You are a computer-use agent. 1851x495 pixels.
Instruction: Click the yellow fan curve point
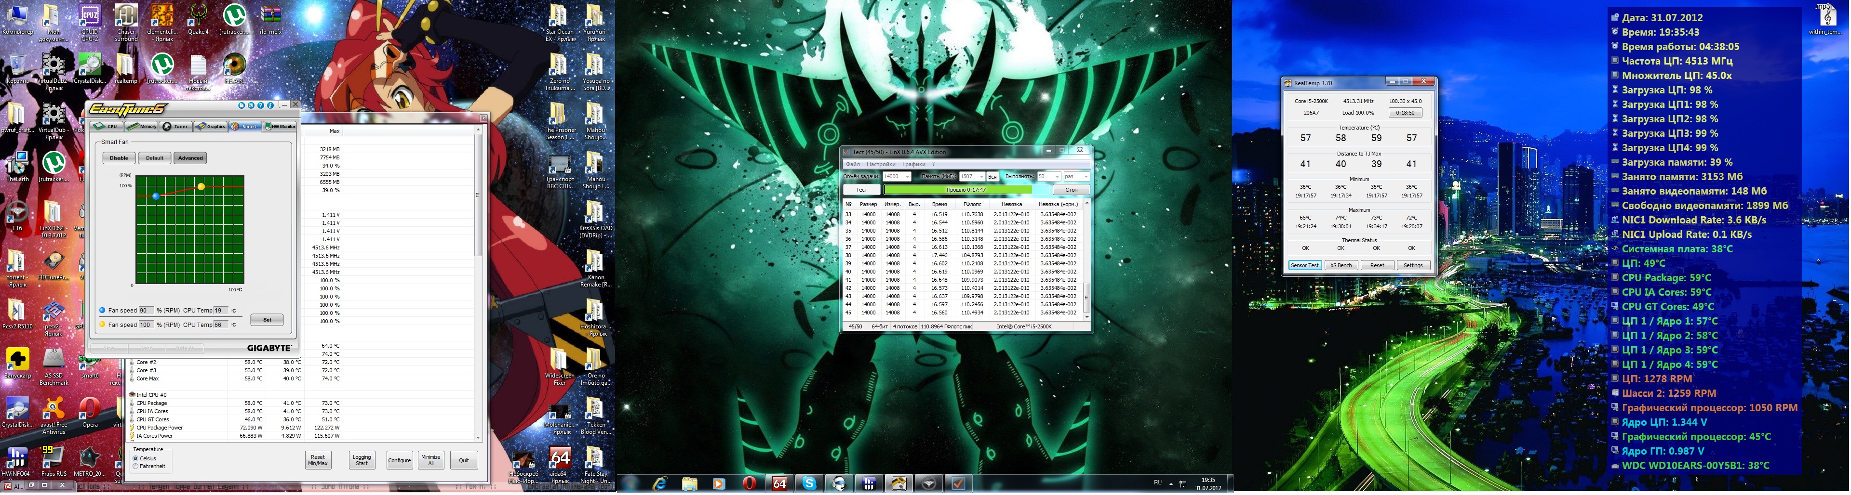pyautogui.click(x=201, y=186)
